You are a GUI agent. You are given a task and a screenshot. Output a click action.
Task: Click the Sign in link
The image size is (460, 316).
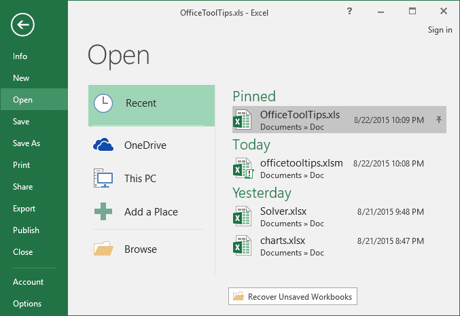click(440, 30)
